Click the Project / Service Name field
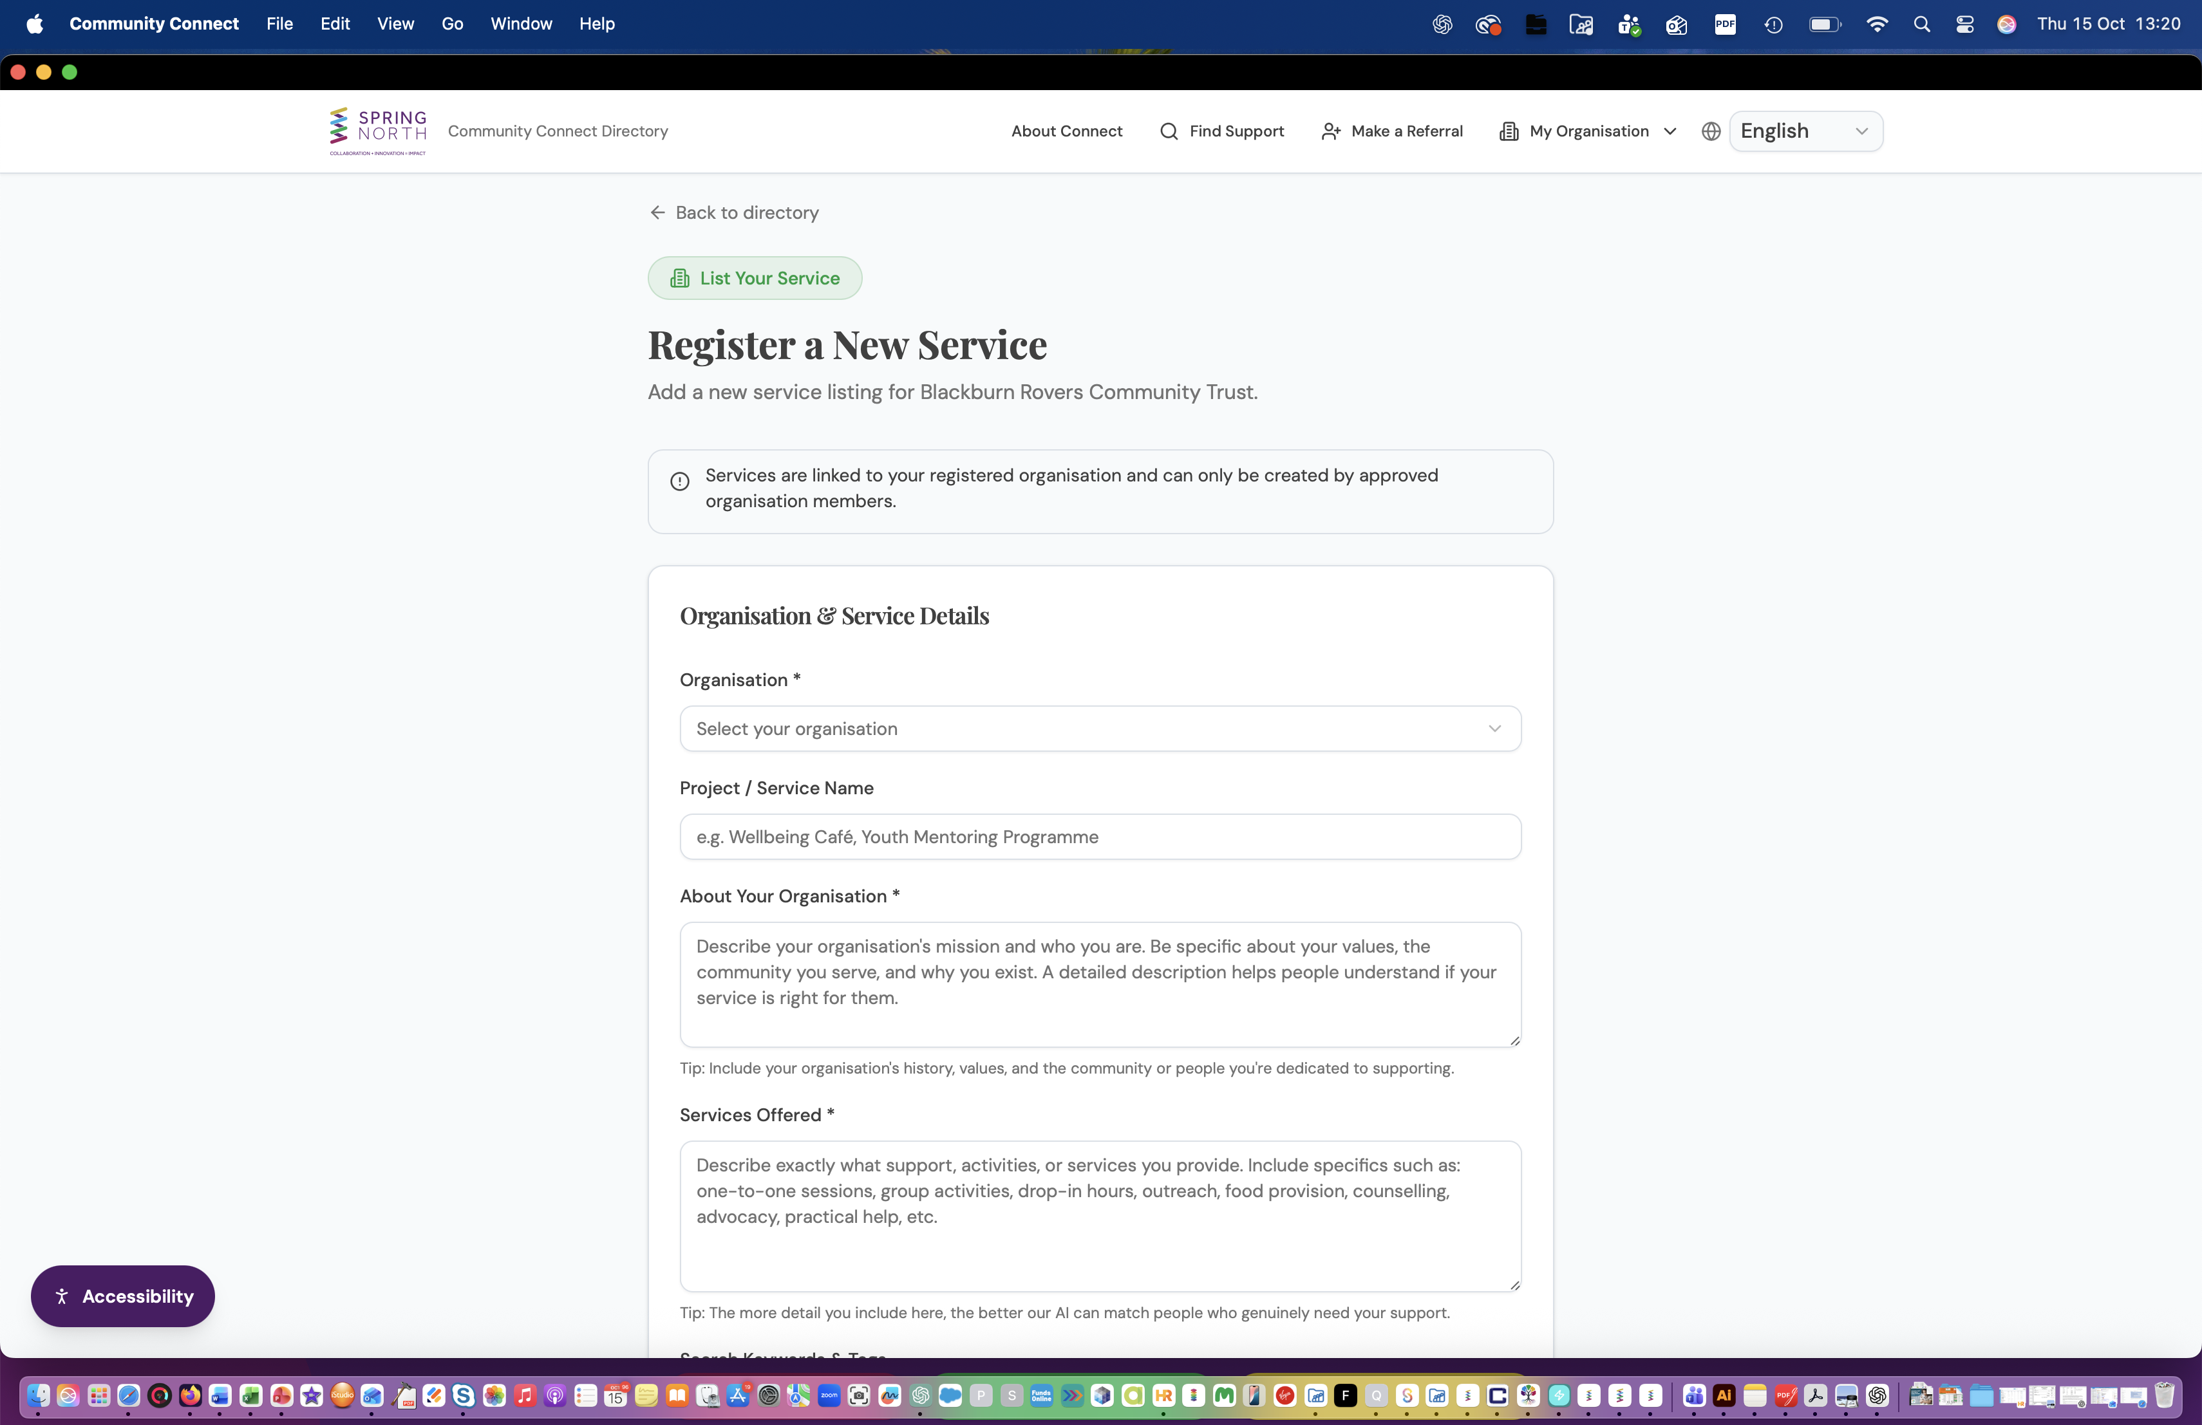Viewport: 2202px width, 1425px height. [x=1100, y=837]
